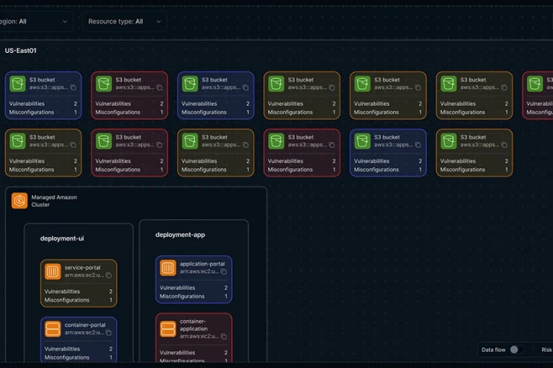Copy the container-portal ARN
The image size is (553, 368).
[108, 333]
